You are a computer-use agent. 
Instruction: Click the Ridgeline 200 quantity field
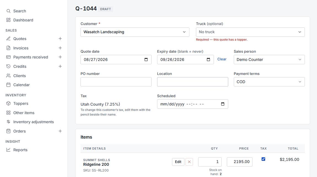[210, 162]
